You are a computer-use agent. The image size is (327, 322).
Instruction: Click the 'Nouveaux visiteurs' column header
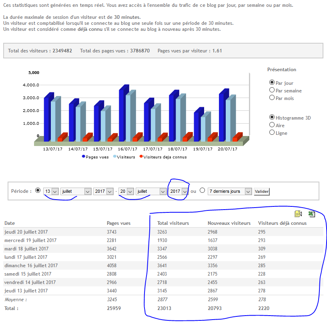click(x=229, y=223)
